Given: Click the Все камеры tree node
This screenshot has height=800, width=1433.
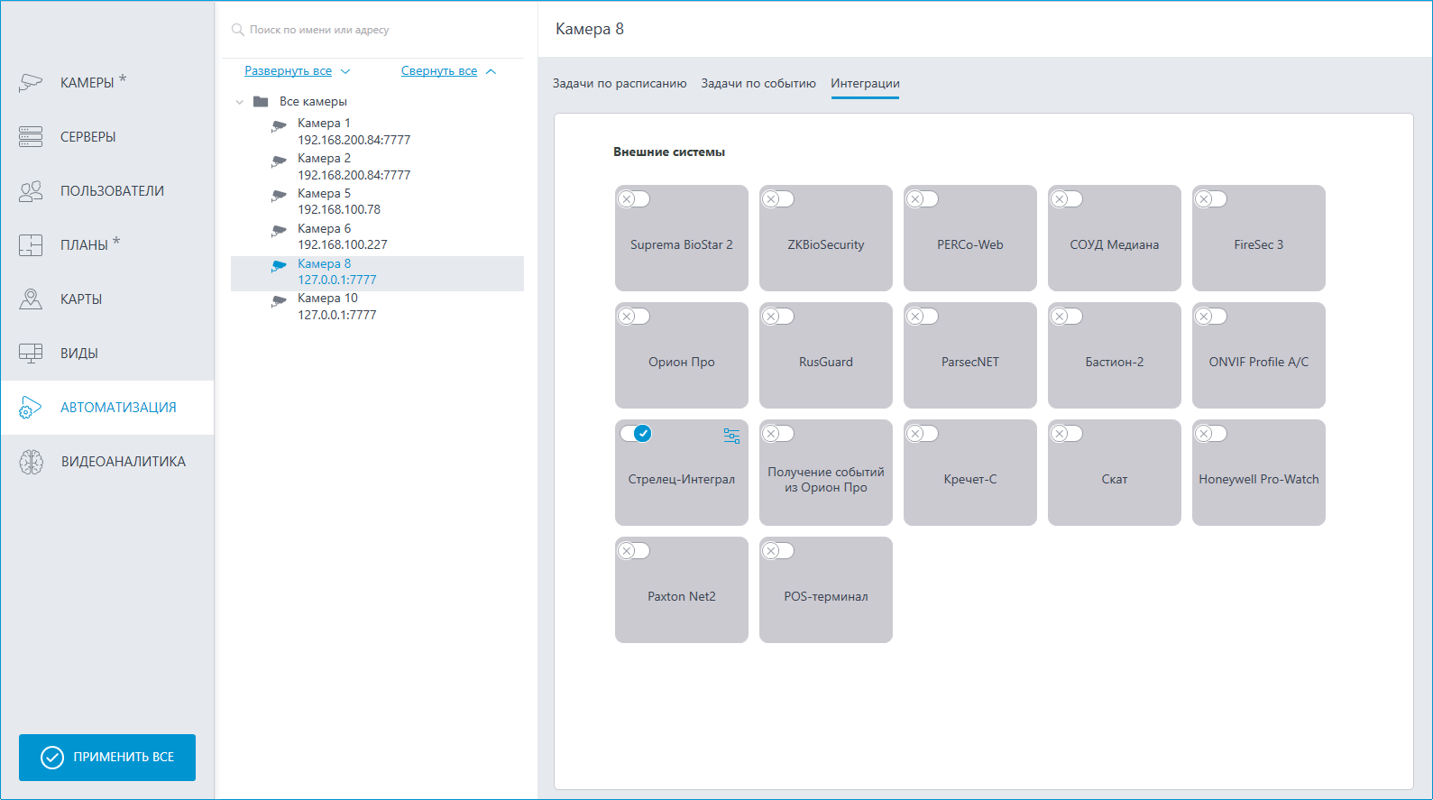Looking at the screenshot, I should (x=313, y=102).
